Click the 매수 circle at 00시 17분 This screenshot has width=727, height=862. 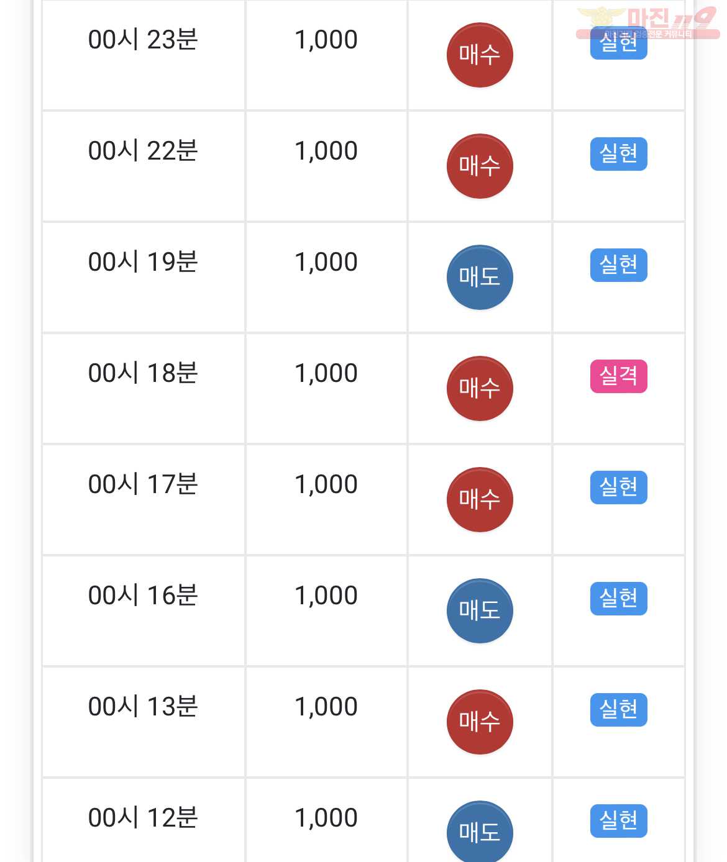[480, 500]
